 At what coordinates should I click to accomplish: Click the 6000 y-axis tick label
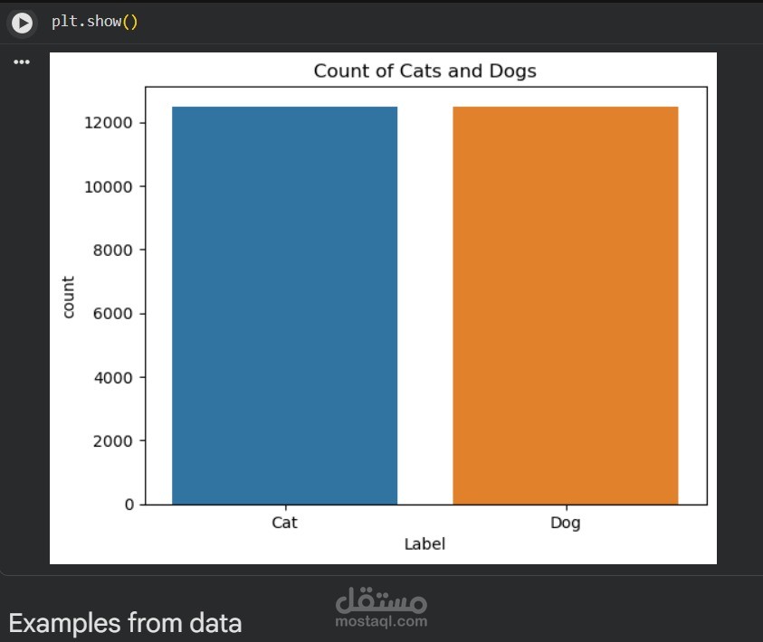coord(115,314)
